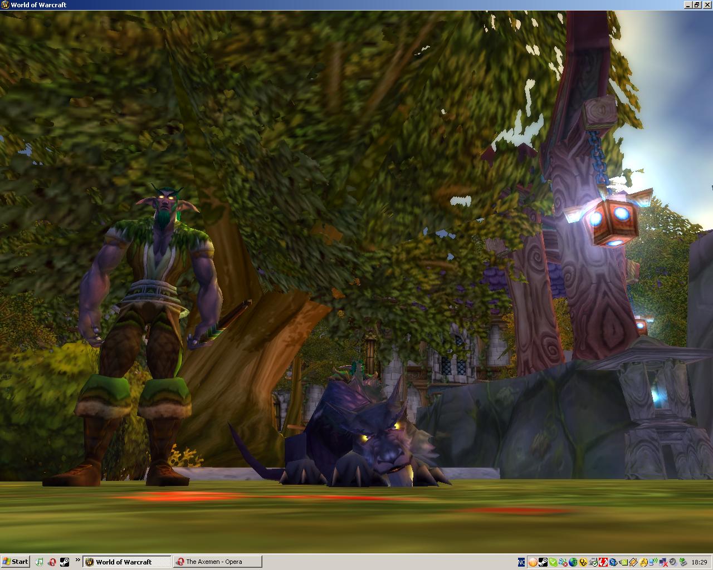713x570 pixels.
Task: Open the orange lightning tray icon
Action: tap(633, 562)
